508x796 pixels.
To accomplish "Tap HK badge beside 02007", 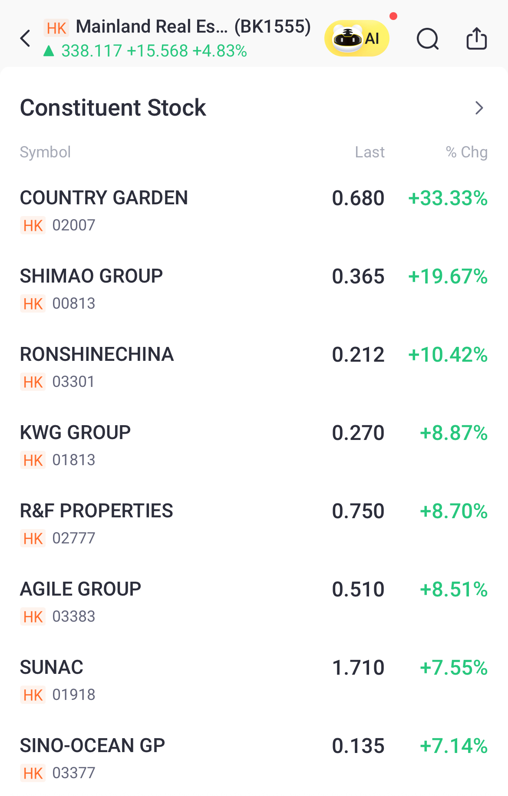I will [33, 225].
